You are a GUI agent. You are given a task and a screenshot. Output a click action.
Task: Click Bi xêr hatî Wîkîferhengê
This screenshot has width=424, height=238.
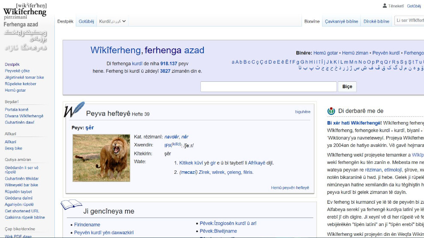(x=354, y=123)
